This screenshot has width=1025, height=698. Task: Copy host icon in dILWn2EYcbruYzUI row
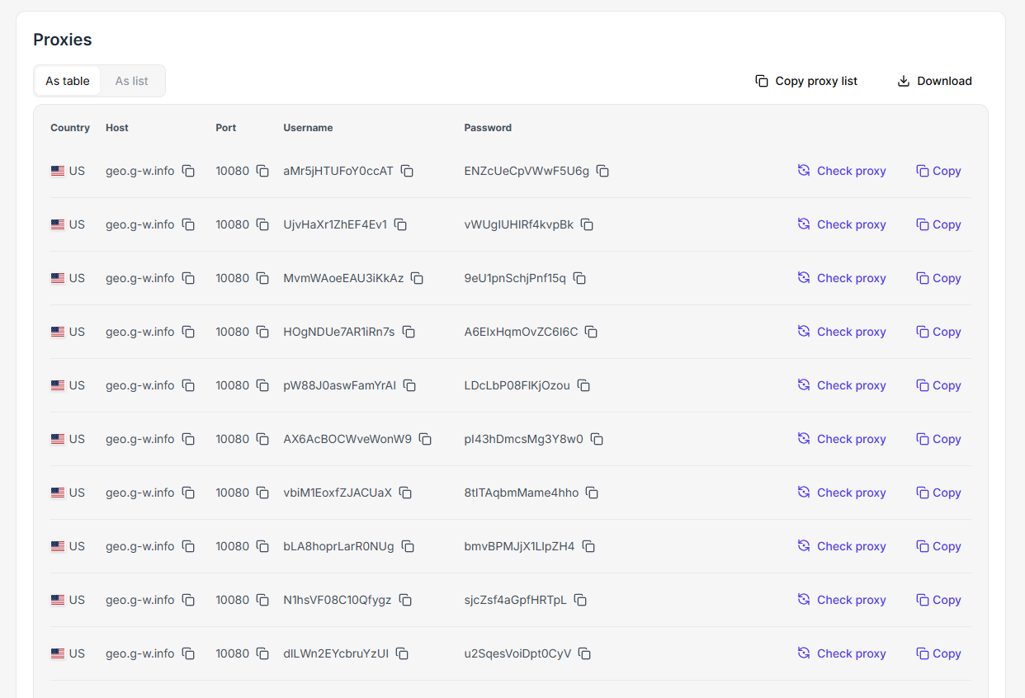[188, 653]
